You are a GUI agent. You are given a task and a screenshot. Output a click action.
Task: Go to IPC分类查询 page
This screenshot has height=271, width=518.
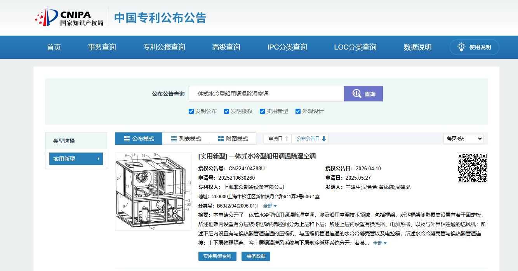[x=287, y=47]
